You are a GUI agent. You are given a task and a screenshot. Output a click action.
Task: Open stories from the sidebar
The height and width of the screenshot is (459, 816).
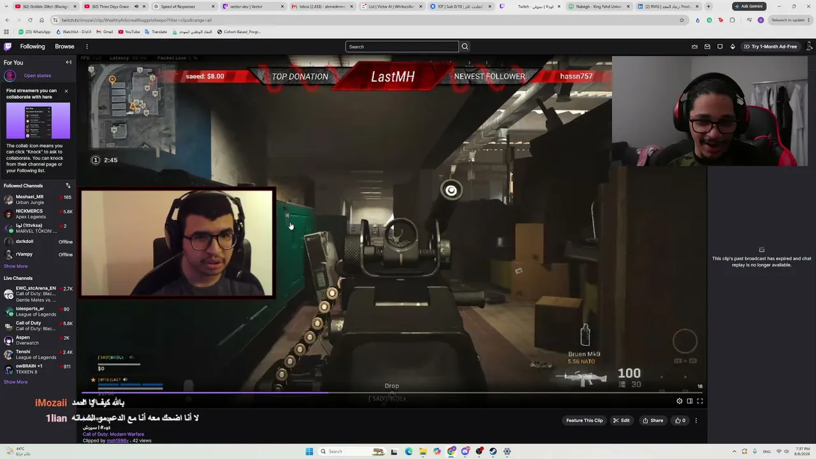pos(38,76)
